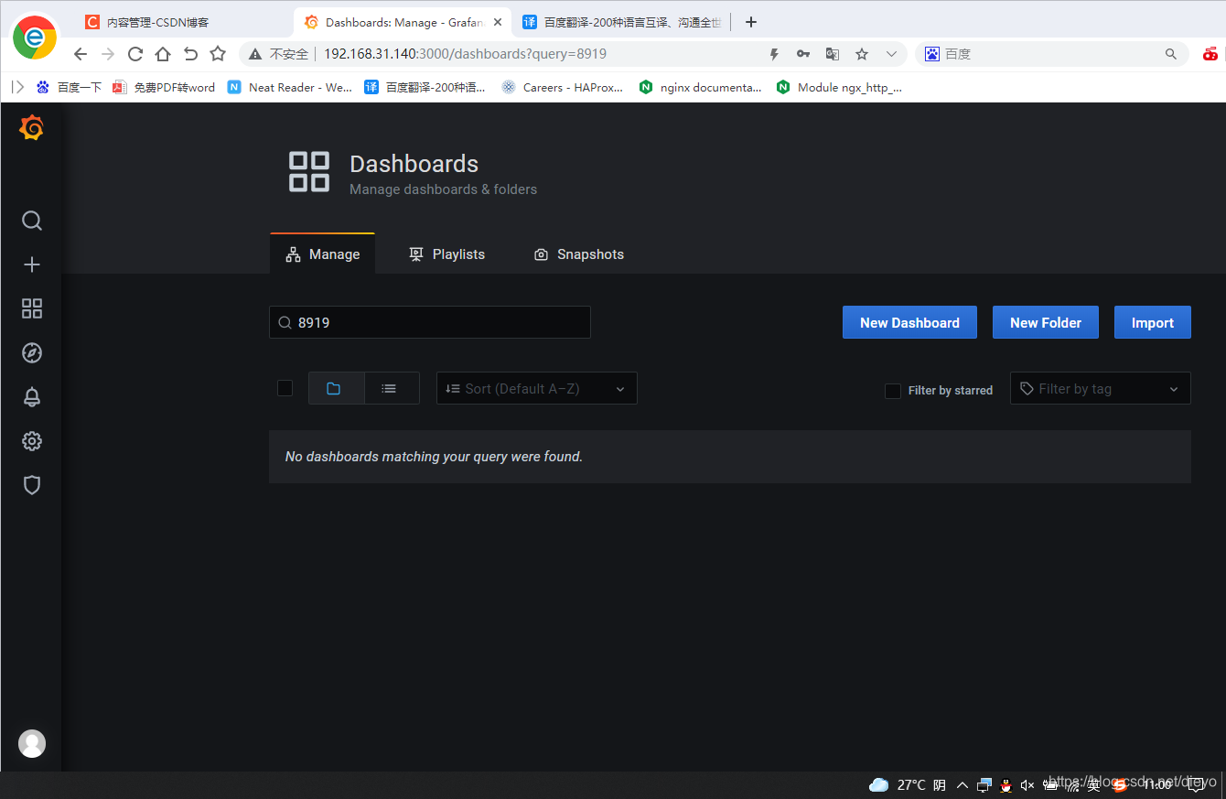
Task: Click the muted volume tray icon
Action: (1027, 784)
